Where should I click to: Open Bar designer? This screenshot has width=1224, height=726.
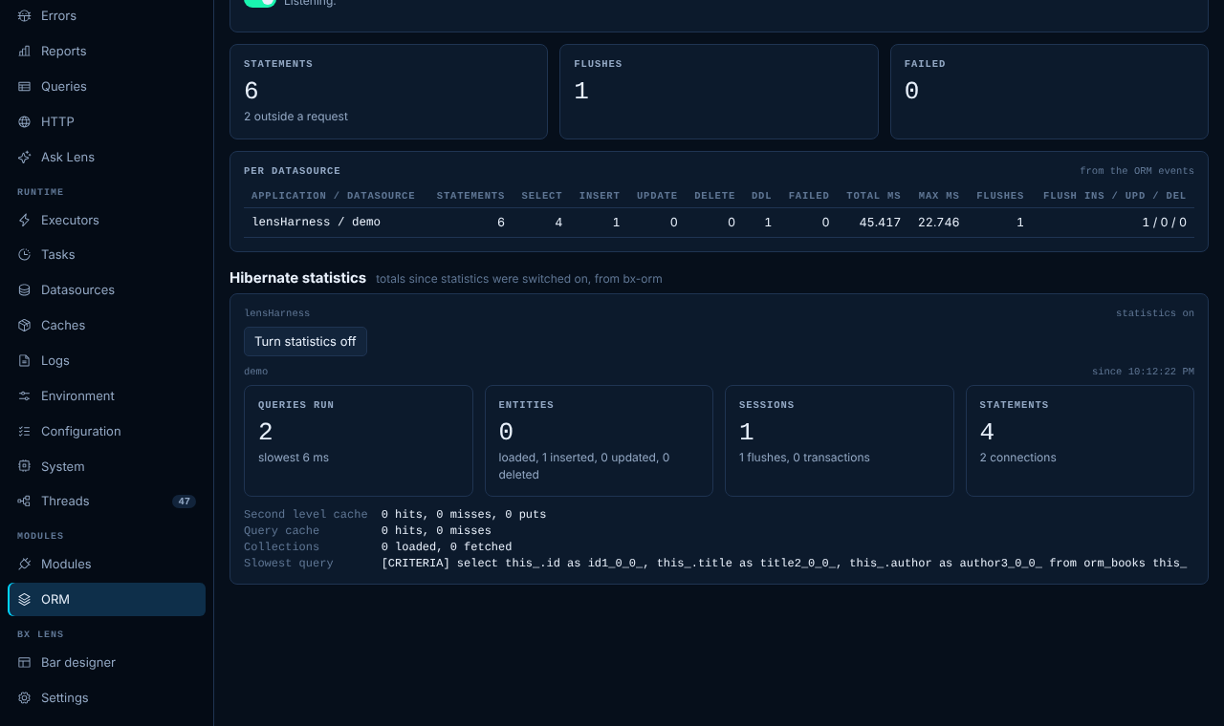pos(106,663)
